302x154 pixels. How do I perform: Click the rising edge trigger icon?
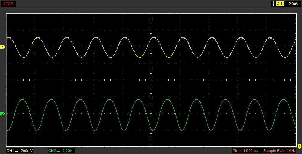(273, 4)
